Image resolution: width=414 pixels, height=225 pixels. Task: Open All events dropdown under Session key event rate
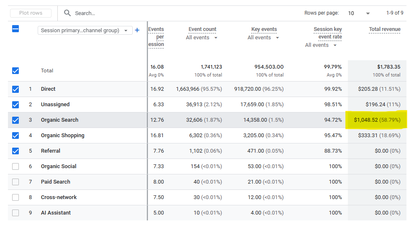point(321,45)
